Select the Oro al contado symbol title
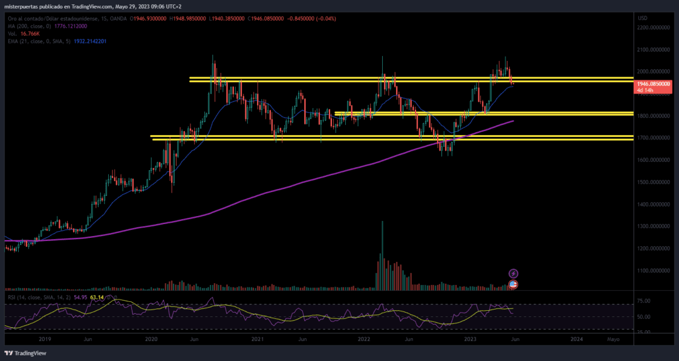Viewport: 679px width, 361px height. [x=57, y=19]
